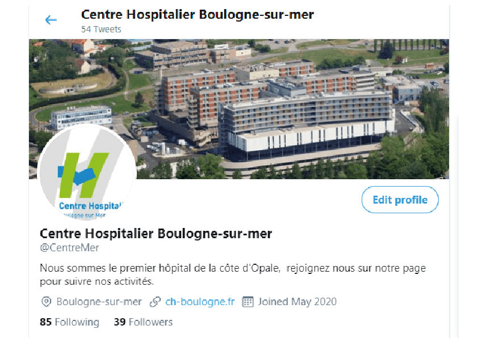
Task: Click the calendar icon before Joined date
Action: point(248,302)
